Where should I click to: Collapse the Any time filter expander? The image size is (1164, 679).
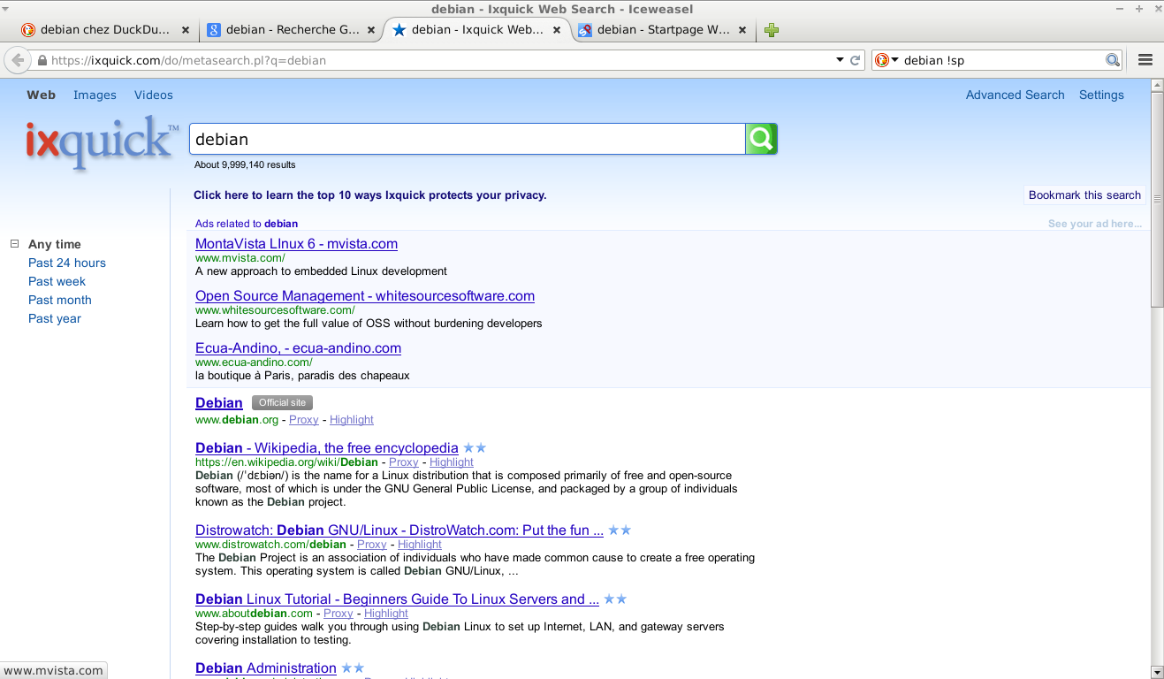[x=14, y=244]
